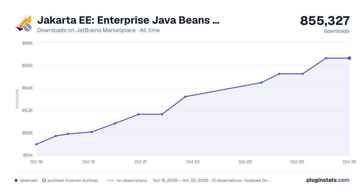Click the subtitle 'Downloads on JetBrains Marketplace · All time'

tap(98, 30)
